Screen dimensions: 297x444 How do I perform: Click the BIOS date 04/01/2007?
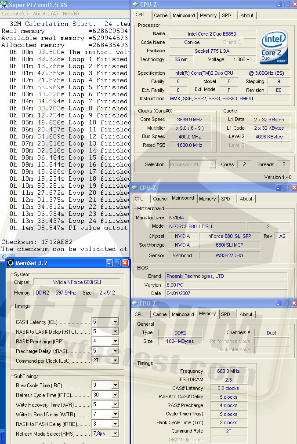226,293
